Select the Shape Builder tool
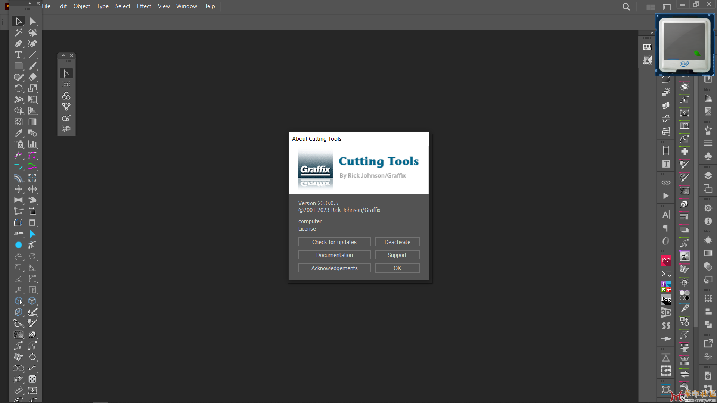Image resolution: width=717 pixels, height=403 pixels. [x=18, y=111]
